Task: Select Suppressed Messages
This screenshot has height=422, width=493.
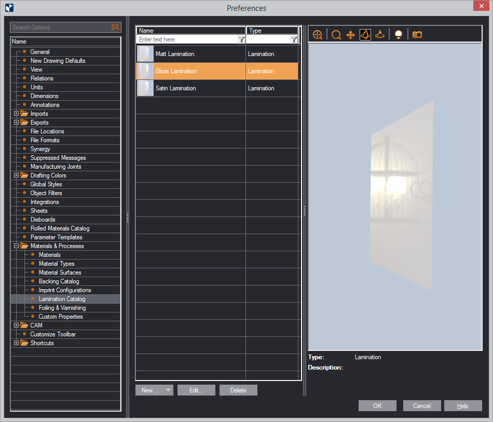Action: click(58, 158)
